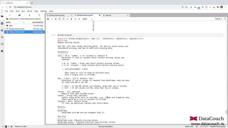Click the Mode: Edit status bar item
Image resolution: width=228 pixels, height=128 pixels.
[189, 127]
